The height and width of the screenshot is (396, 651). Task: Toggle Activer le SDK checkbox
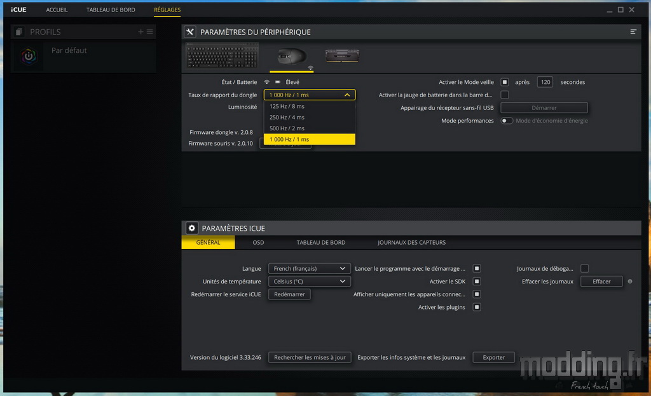pyautogui.click(x=477, y=282)
